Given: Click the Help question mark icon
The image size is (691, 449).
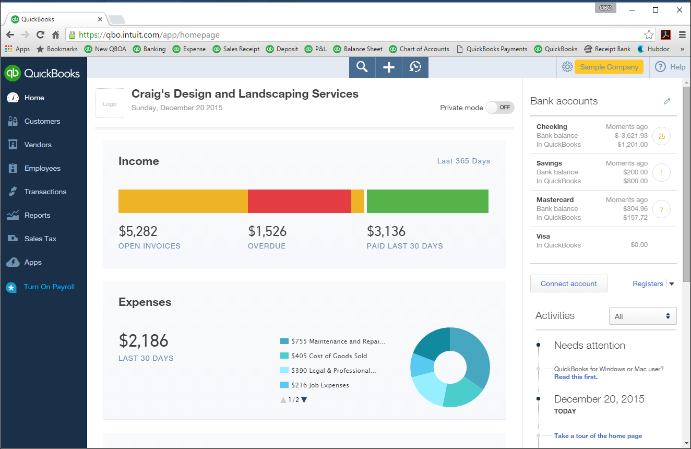Looking at the screenshot, I should tap(660, 67).
